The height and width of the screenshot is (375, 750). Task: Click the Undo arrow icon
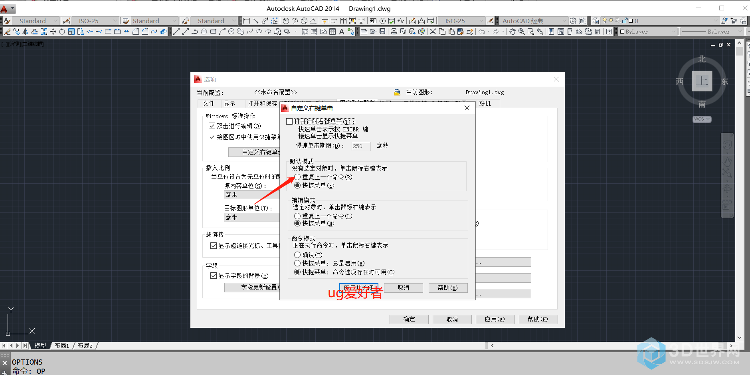[x=482, y=32]
